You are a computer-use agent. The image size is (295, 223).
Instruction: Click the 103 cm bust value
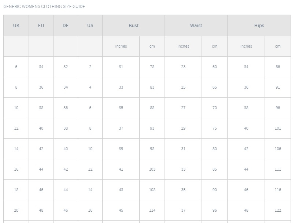[x=152, y=169]
